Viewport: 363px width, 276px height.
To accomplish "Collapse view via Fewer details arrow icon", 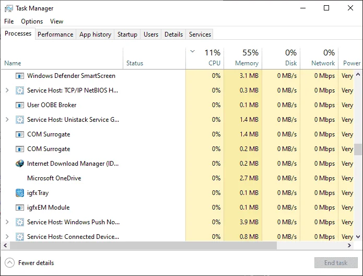I will click(x=9, y=263).
